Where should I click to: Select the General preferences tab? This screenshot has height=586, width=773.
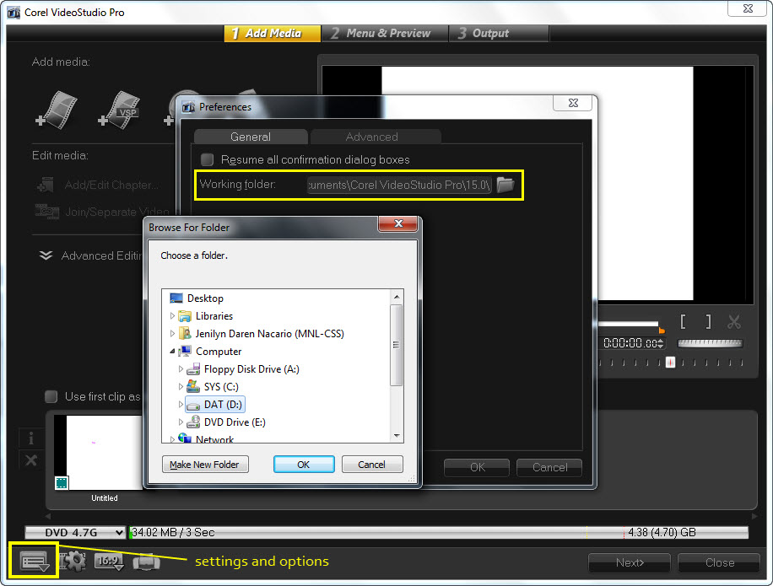tap(251, 137)
